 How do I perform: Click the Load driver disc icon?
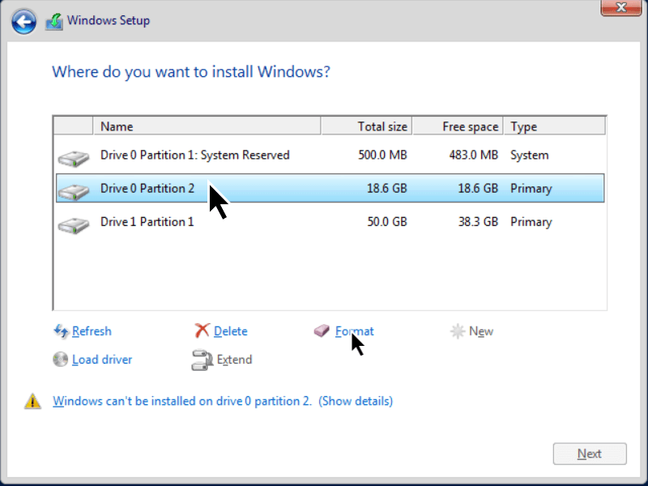(x=60, y=359)
